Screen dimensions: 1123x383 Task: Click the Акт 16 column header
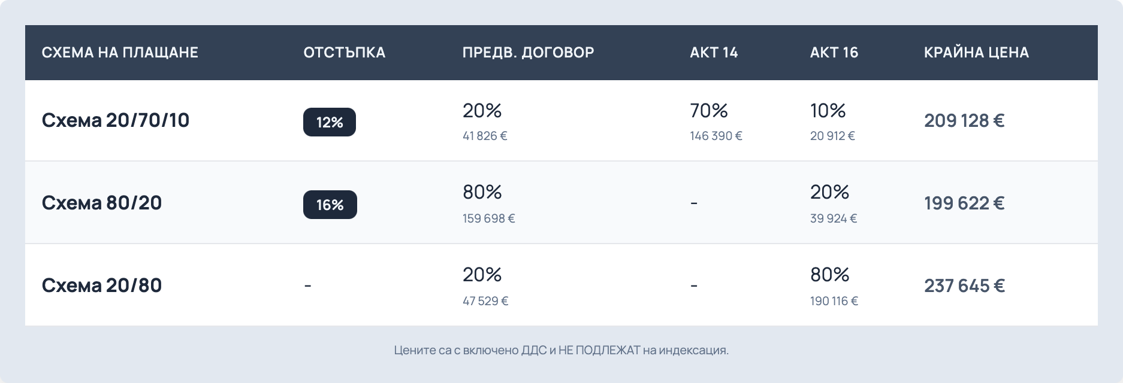click(x=834, y=53)
